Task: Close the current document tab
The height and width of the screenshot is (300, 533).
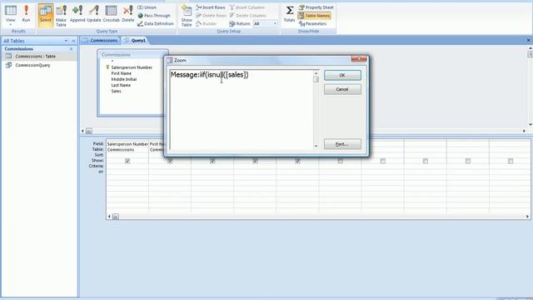Action: [529, 41]
